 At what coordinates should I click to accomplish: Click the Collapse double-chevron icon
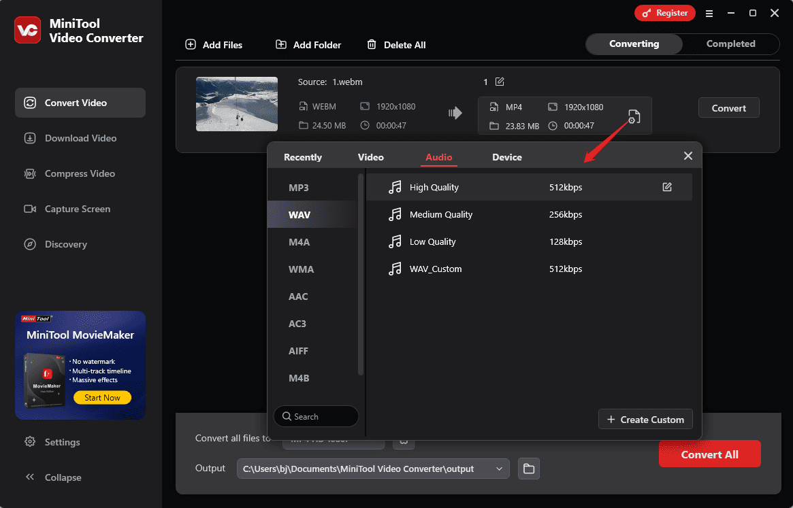click(31, 477)
